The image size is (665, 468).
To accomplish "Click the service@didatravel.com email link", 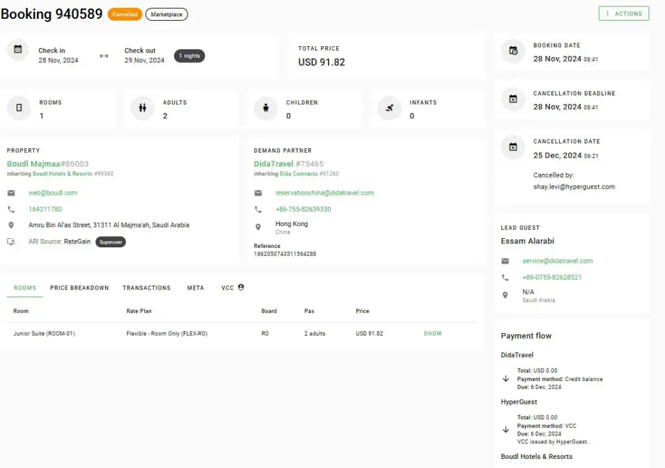I will (x=558, y=261).
